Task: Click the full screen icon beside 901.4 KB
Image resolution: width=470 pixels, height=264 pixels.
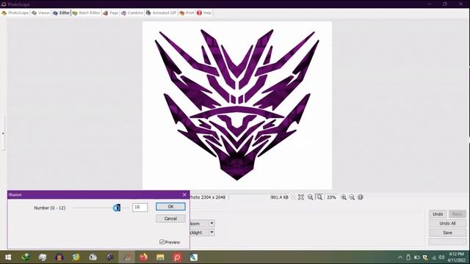Action: (x=301, y=197)
